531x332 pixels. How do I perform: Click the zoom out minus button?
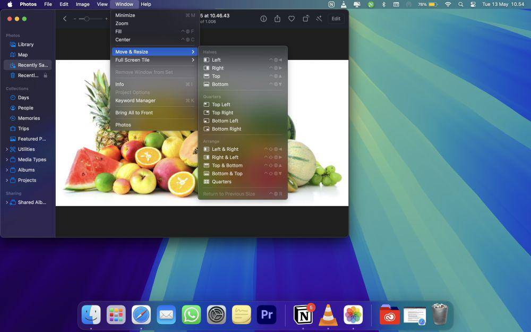coord(74,19)
